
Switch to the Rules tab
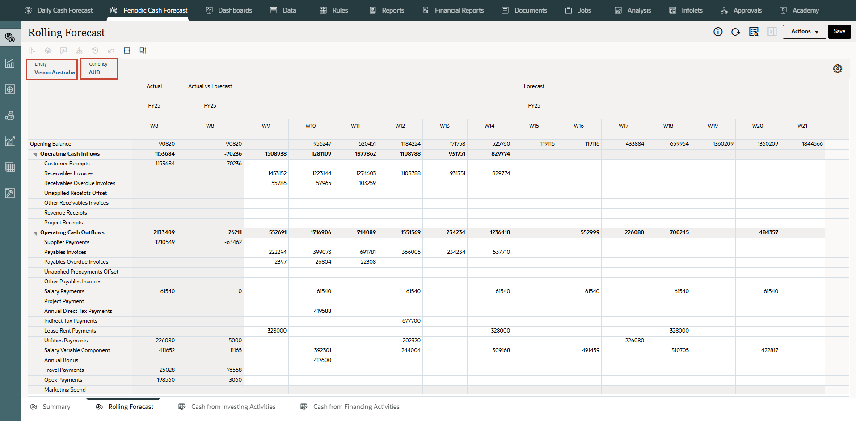(x=334, y=10)
